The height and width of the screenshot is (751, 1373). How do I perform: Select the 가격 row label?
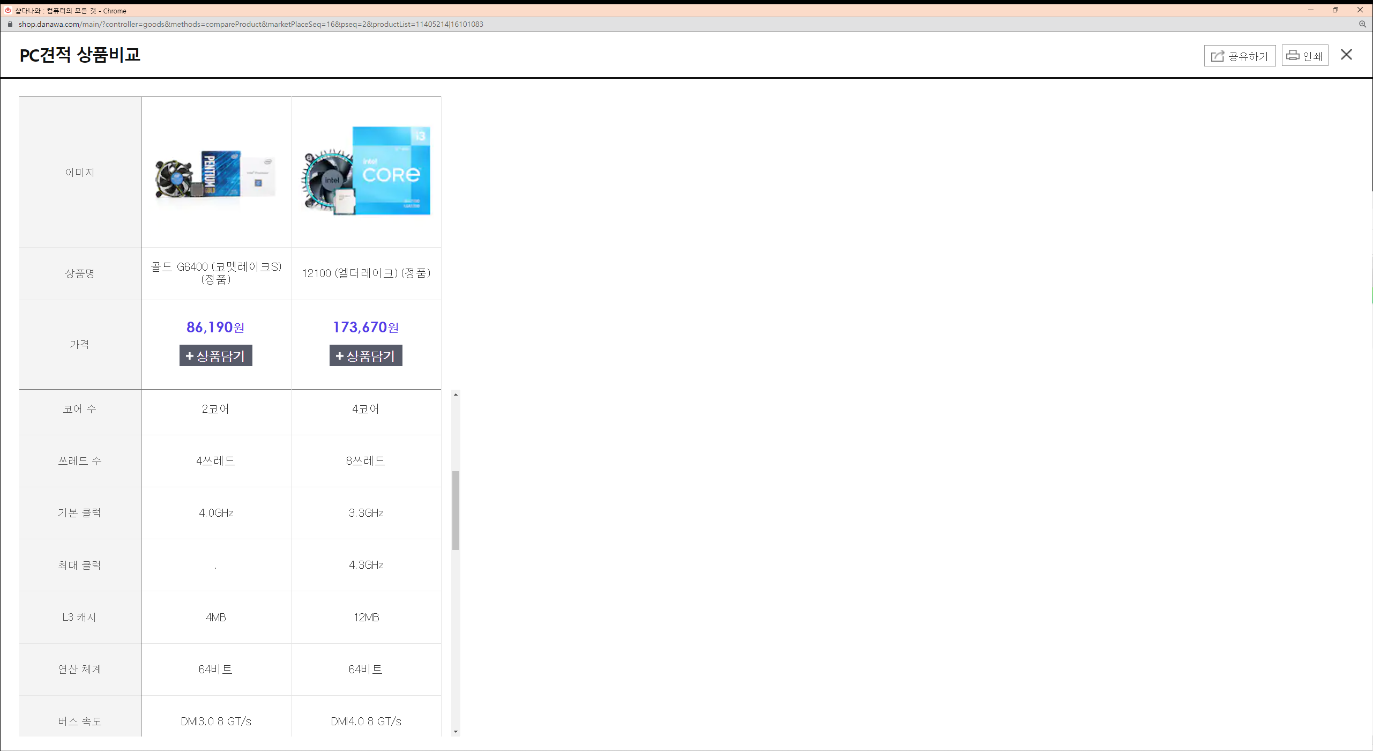coord(79,344)
